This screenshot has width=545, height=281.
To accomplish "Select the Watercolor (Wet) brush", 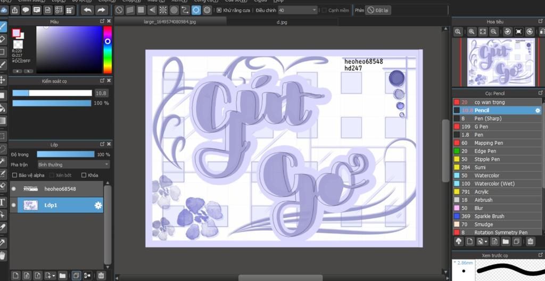I will coord(497,184).
